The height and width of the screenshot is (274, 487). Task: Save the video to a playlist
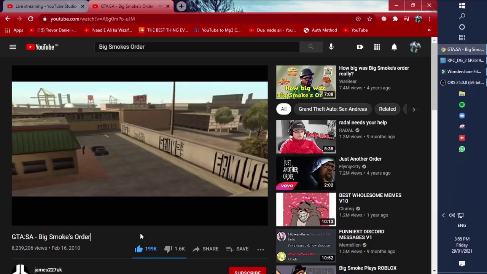pos(237,249)
